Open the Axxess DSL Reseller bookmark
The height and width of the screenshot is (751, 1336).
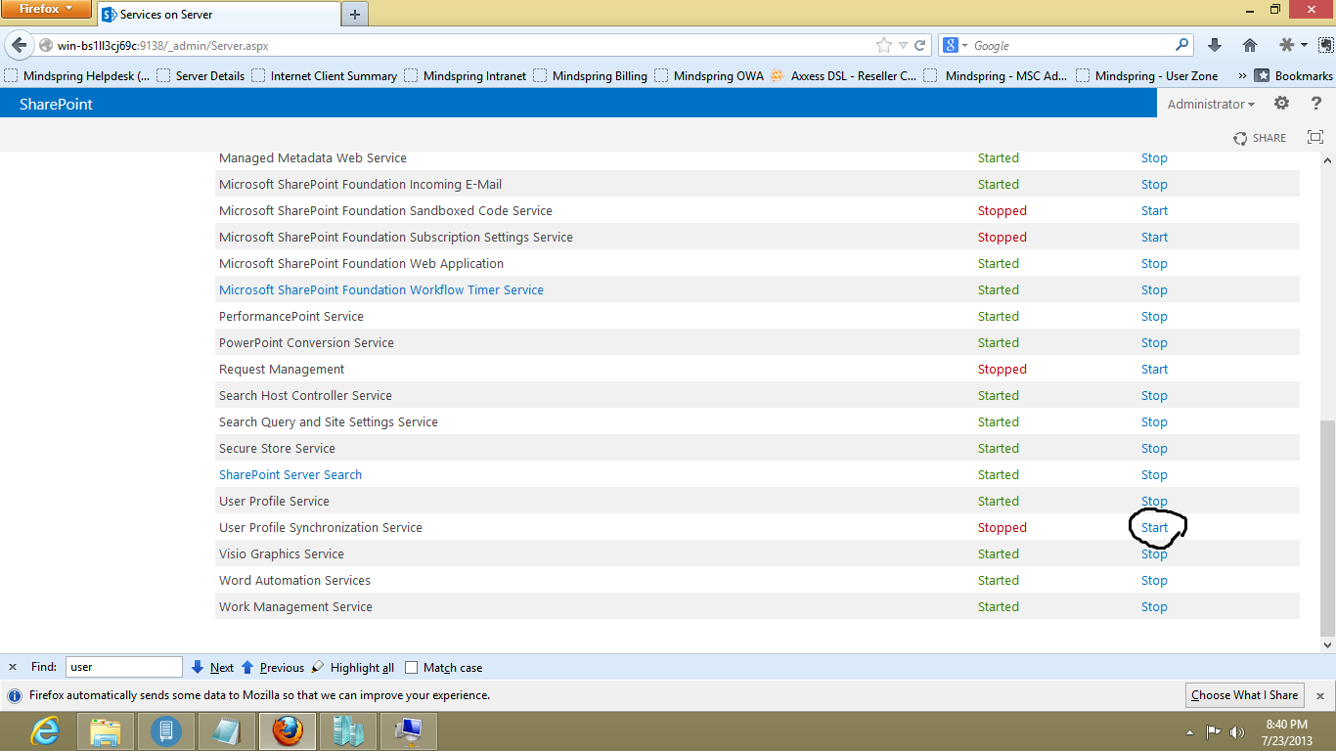tap(844, 75)
